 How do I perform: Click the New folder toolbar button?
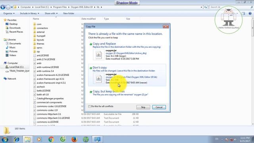coord(69,14)
